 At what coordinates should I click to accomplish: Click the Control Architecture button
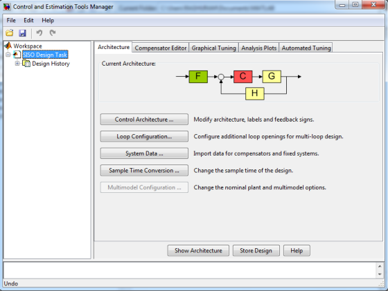[144, 120]
